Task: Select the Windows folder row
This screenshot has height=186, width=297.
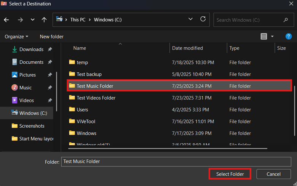Action: pos(179,133)
